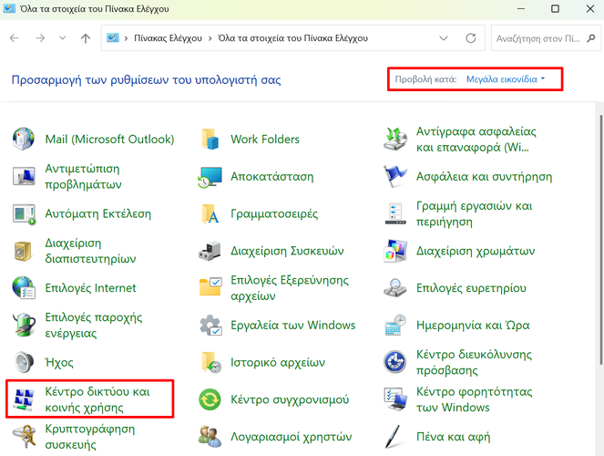Click the vertical scrollbar thumb
The height and width of the screenshot is (456, 604).
pos(601,239)
